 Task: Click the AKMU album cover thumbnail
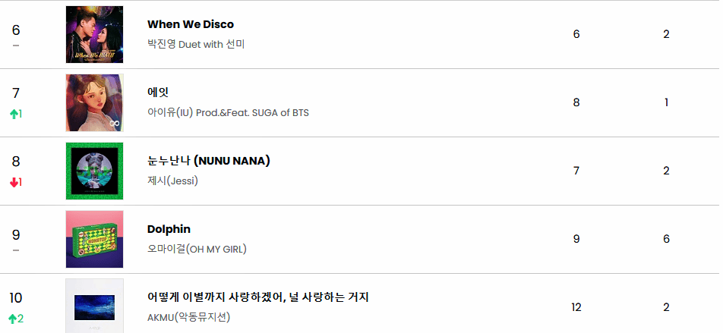(x=94, y=306)
